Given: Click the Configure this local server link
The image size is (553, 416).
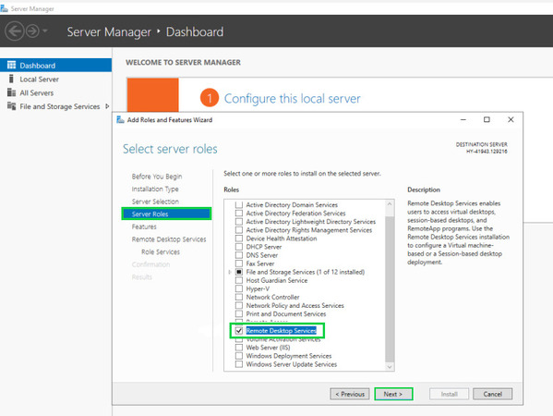Looking at the screenshot, I should click(x=292, y=99).
